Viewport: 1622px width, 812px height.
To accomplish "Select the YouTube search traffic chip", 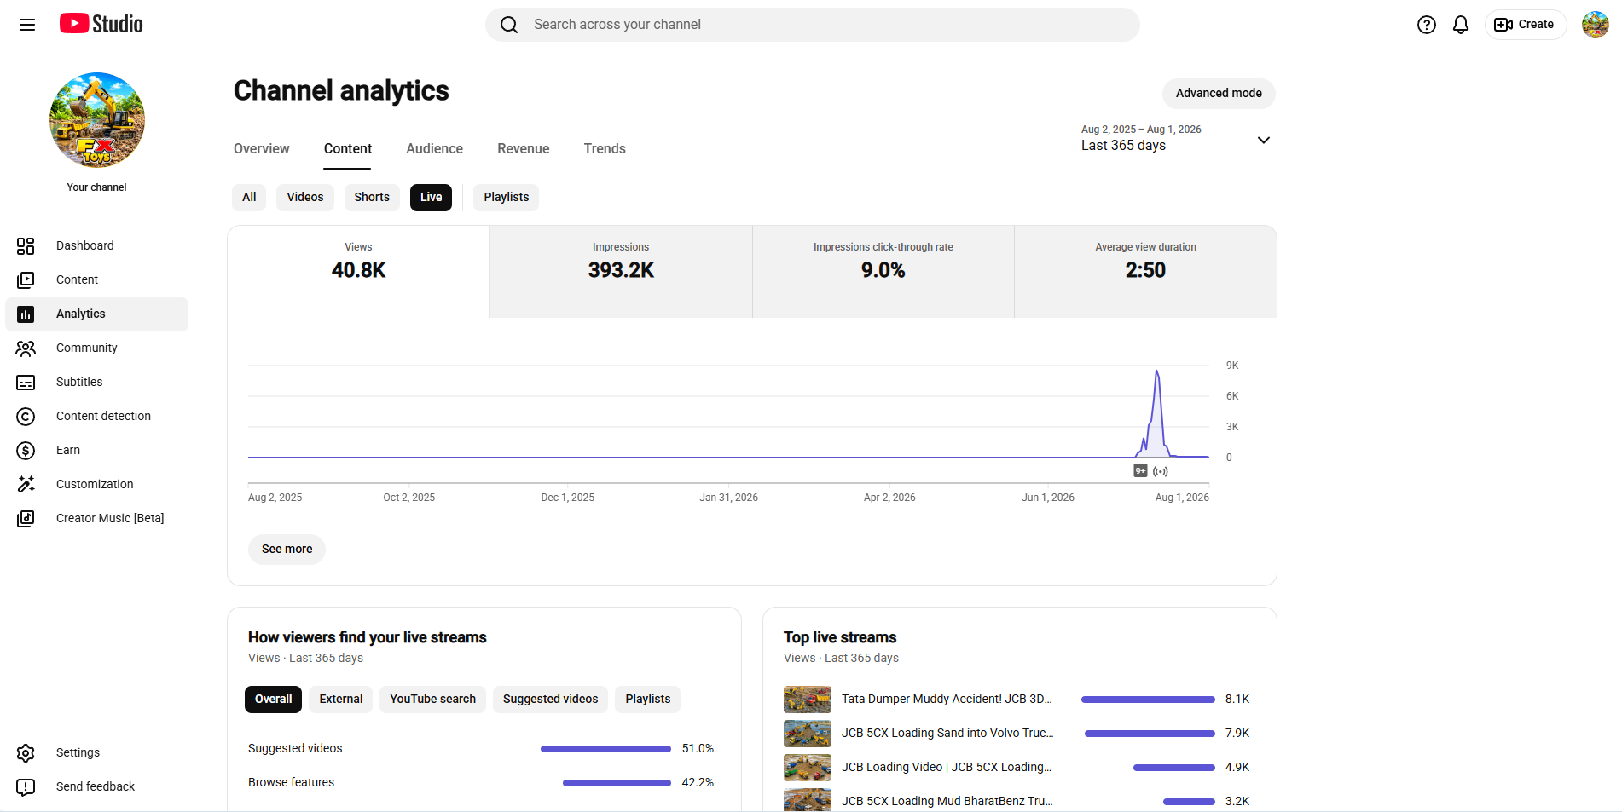I will coord(433,700).
